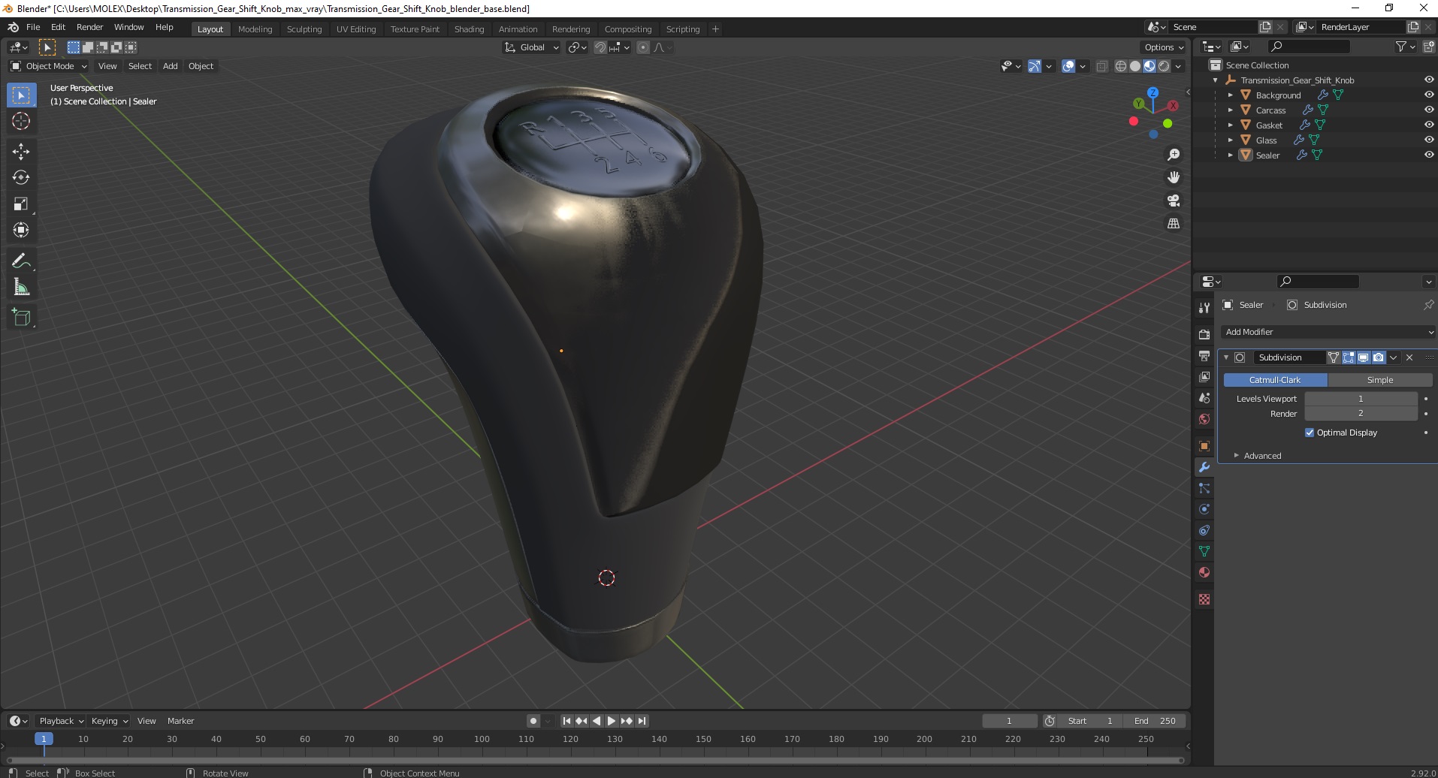The height and width of the screenshot is (778, 1438).
Task: Click the zoom view magnifier icon
Action: (1174, 155)
